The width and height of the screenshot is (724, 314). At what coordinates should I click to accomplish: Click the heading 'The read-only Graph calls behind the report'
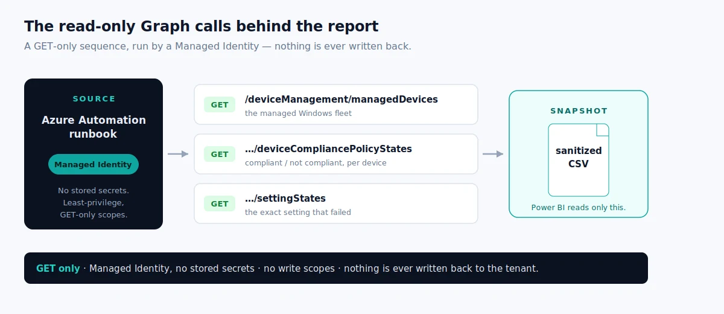tap(202, 26)
